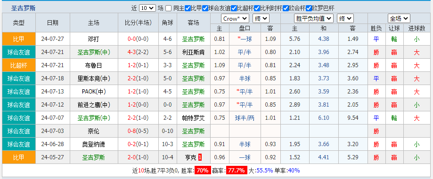Click the 日期 column header

point(53,23)
